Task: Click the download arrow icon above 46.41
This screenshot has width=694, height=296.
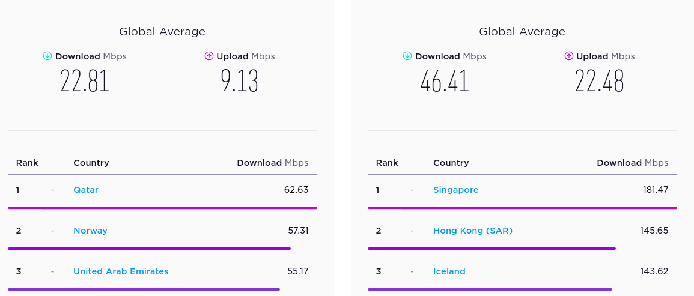Action: point(407,56)
